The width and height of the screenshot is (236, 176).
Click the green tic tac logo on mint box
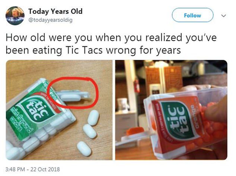pyautogui.click(x=36, y=110)
